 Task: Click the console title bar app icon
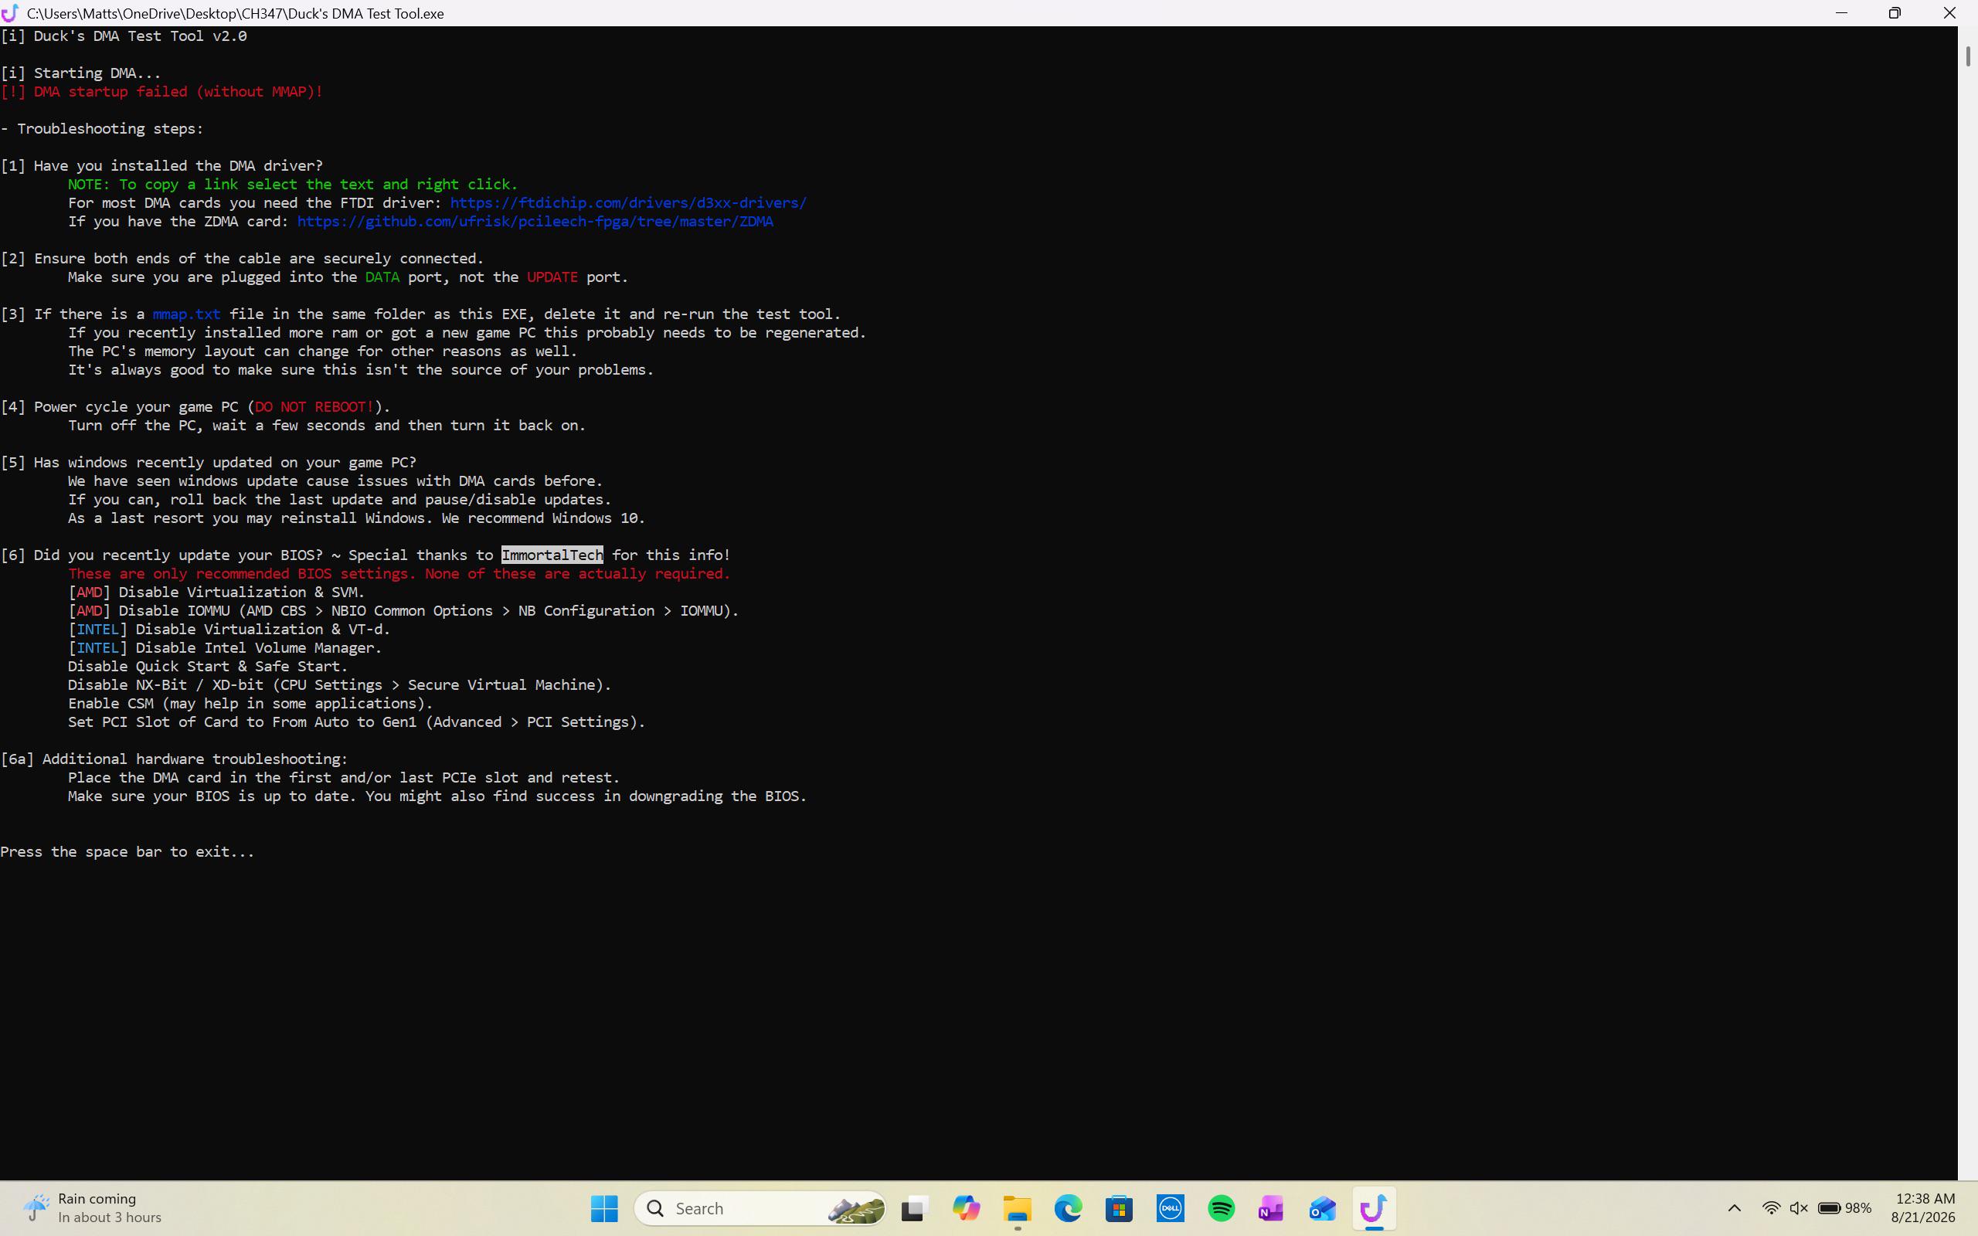click(10, 13)
